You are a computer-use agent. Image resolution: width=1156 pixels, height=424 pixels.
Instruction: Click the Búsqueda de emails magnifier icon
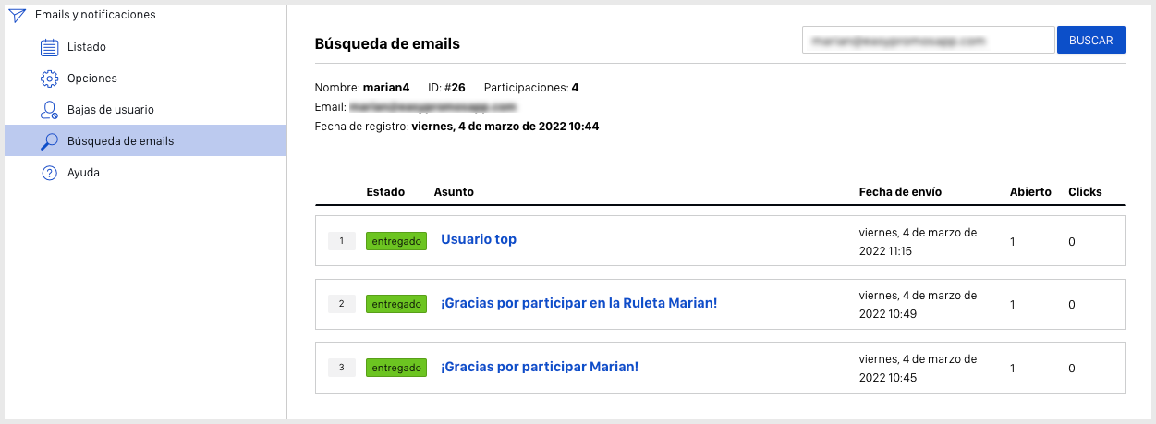point(50,141)
